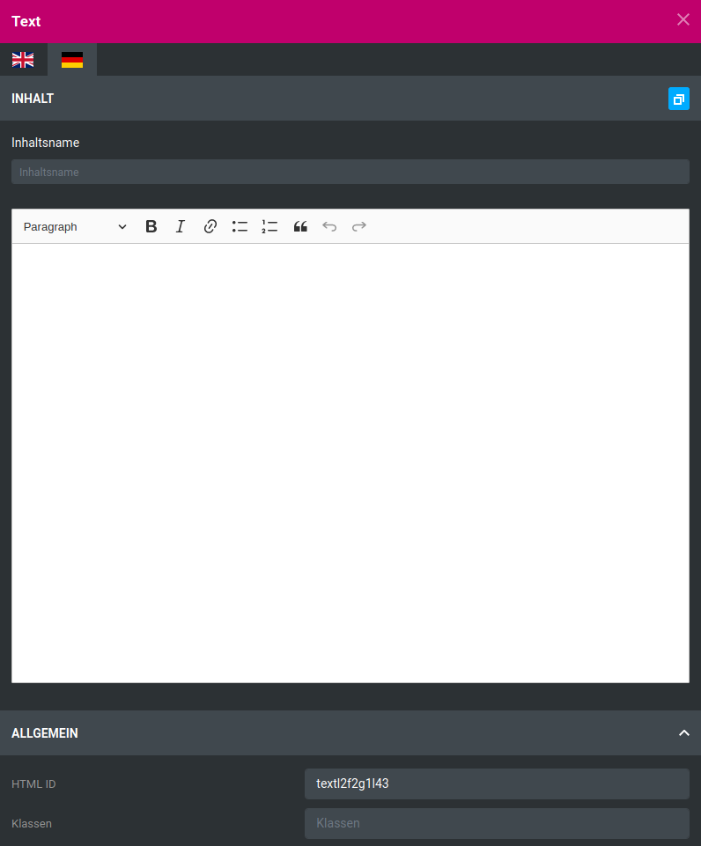Select the German flag language tab
701x846 pixels.
(x=72, y=60)
